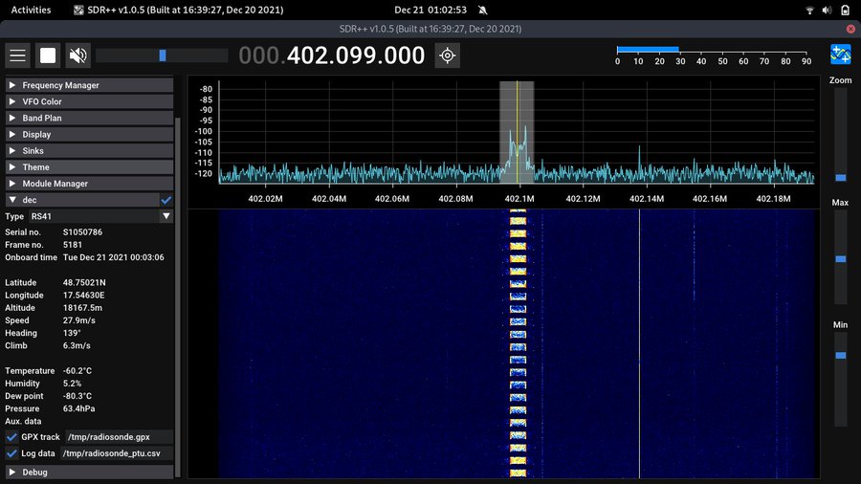Stop SDR playback with square button
Viewport: 861px width, 484px height.
point(48,55)
